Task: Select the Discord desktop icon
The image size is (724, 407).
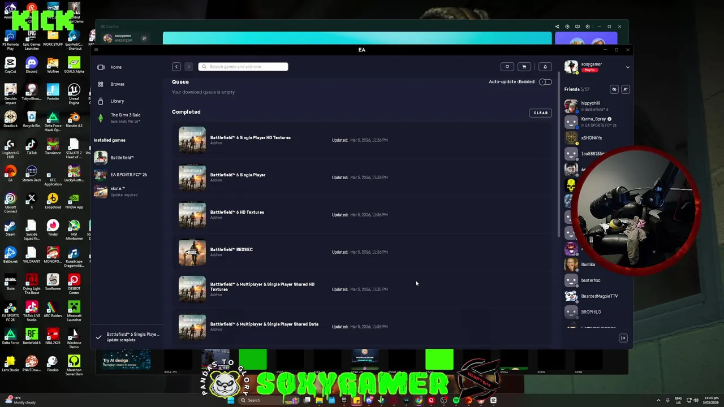Action: pyautogui.click(x=32, y=64)
